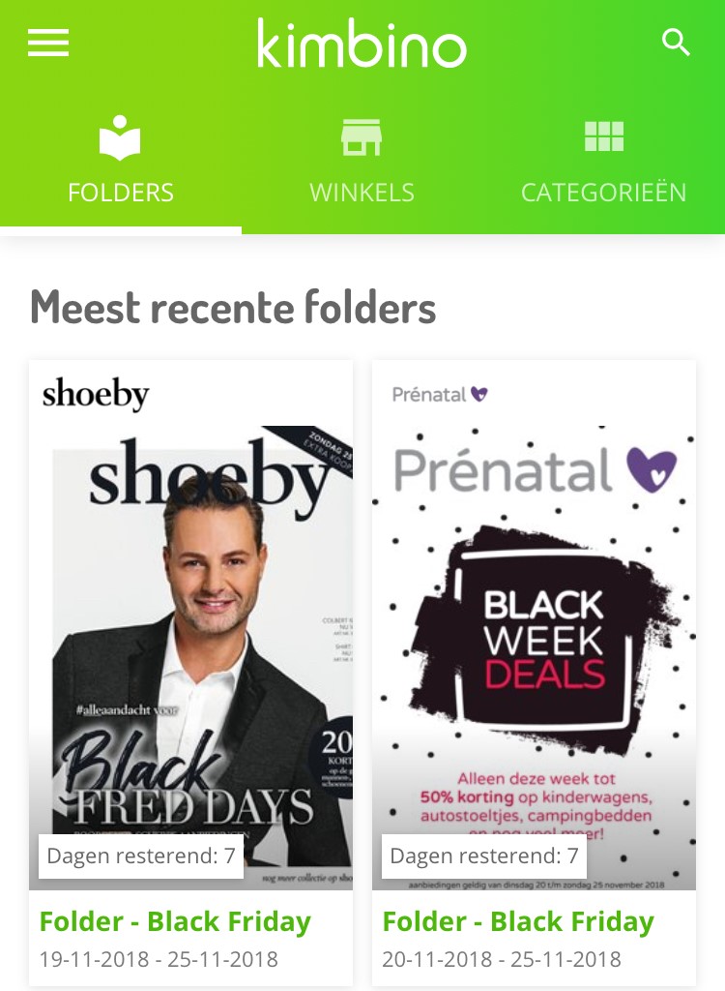
Task: Open the shoeby Black Fred Days cover
Action: [x=190, y=657]
